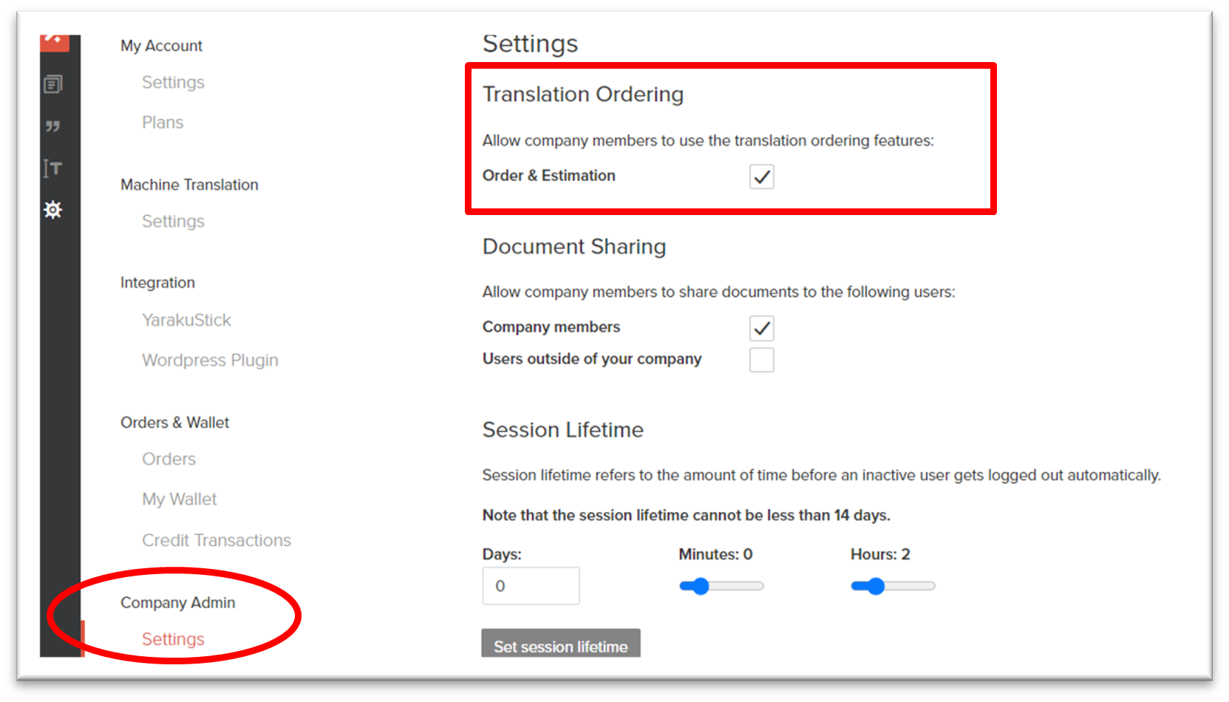This screenshot has width=1229, height=702.
Task: Click the Integration section heading
Action: 157,283
